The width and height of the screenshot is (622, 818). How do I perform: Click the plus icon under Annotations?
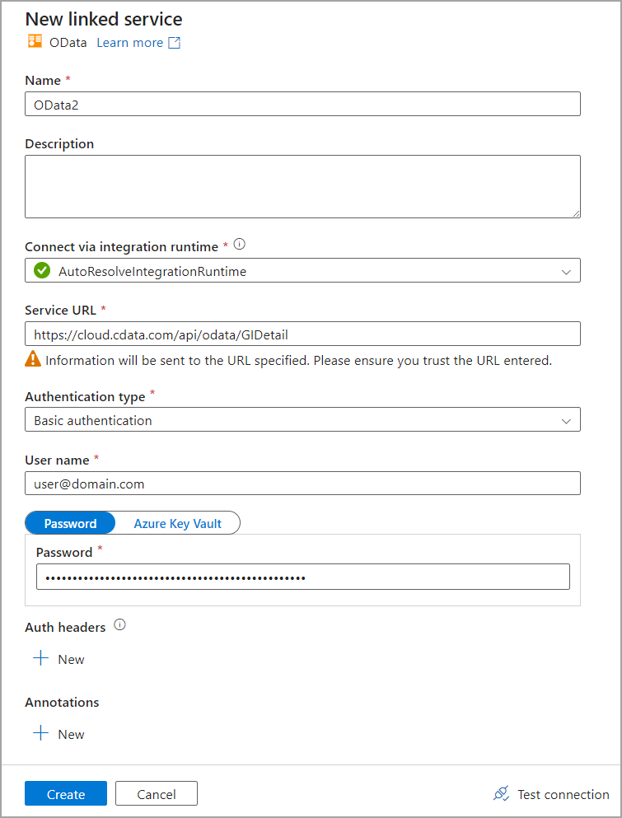tap(41, 733)
